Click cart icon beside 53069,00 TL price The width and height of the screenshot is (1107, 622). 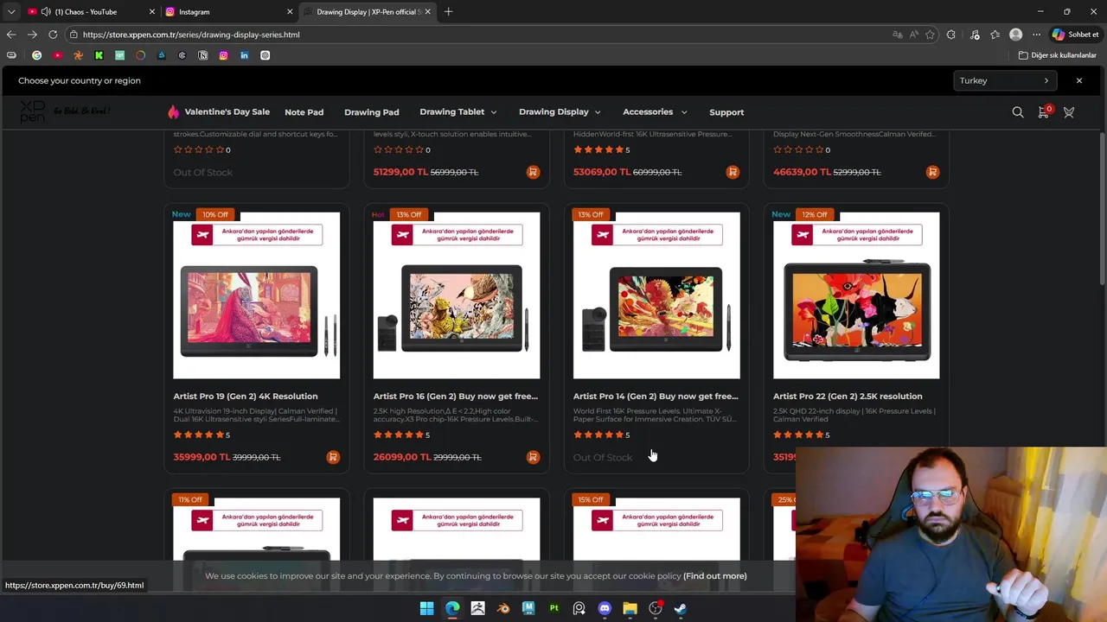click(733, 172)
